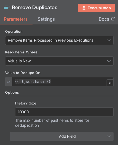The height and width of the screenshot is (145, 118).
Task: Click the {{ $json.hash }} expression field
Action: [x=59, y=82]
